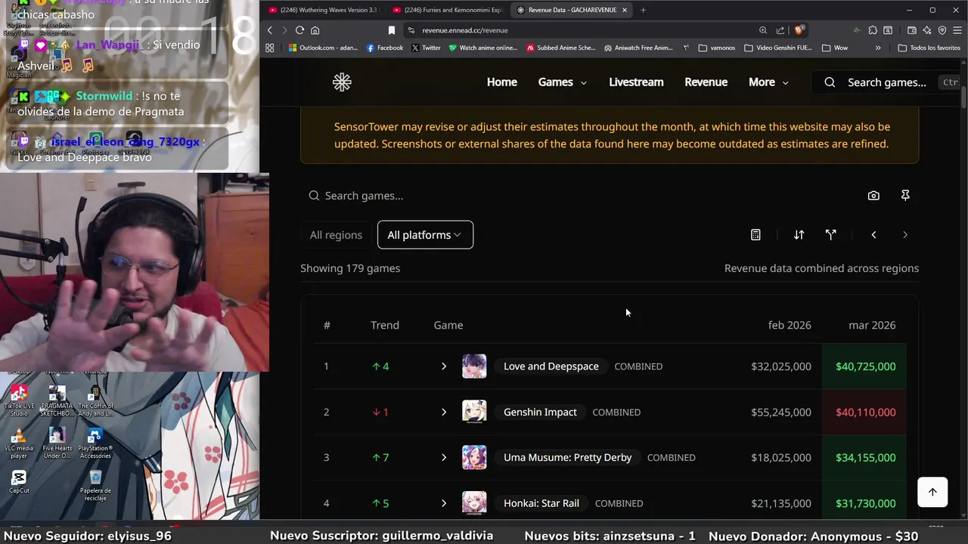Go to previous months with left chevron

click(873, 235)
